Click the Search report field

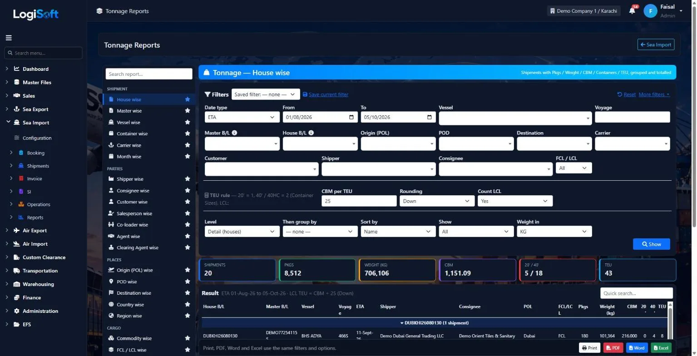tap(149, 74)
